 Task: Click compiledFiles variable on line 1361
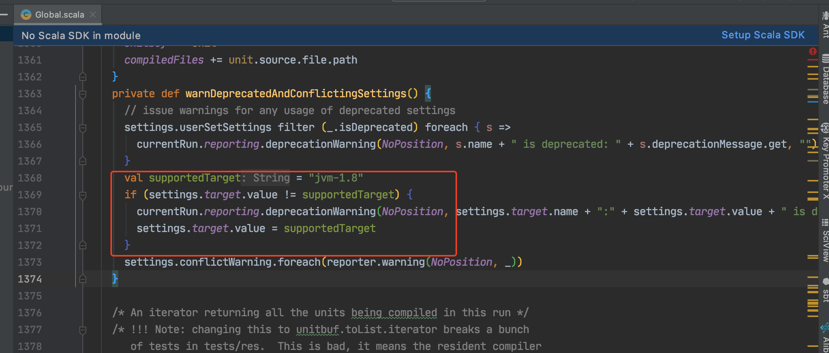[x=164, y=60]
